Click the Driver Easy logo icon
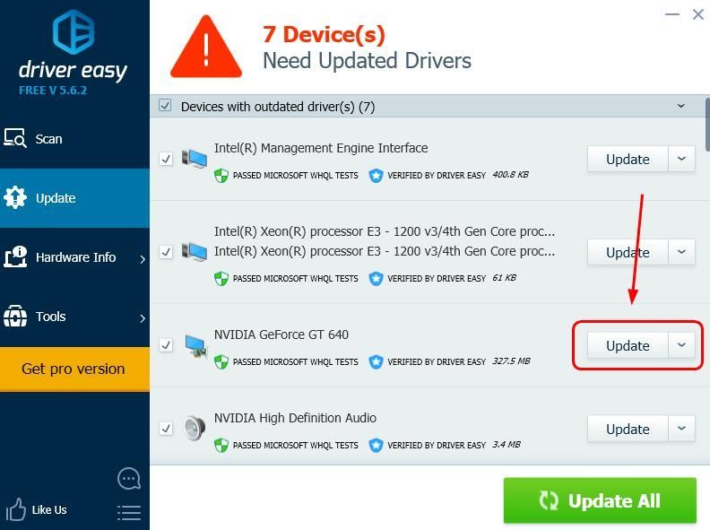The width and height of the screenshot is (710, 530). [x=74, y=31]
